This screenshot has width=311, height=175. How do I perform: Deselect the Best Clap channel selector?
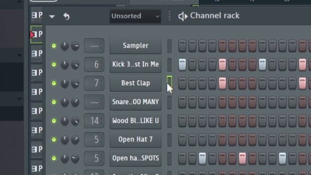point(169,83)
